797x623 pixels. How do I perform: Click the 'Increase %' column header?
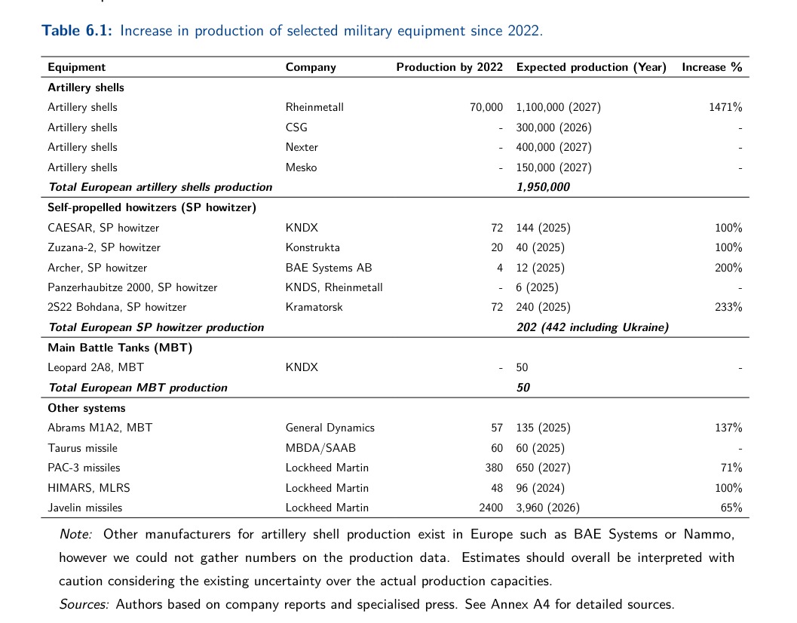712,67
